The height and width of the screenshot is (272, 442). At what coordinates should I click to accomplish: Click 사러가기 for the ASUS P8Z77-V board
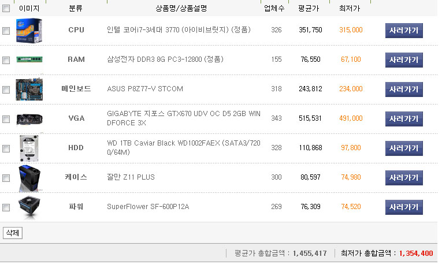pos(404,90)
